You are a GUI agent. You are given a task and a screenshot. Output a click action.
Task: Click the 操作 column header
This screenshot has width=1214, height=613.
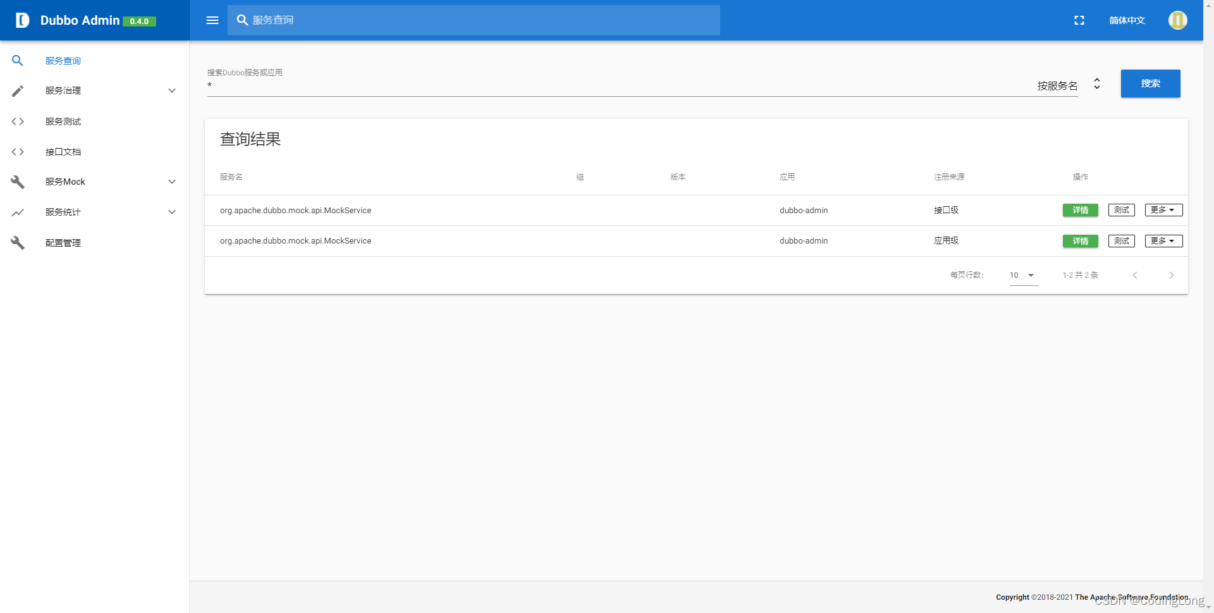[1081, 177]
